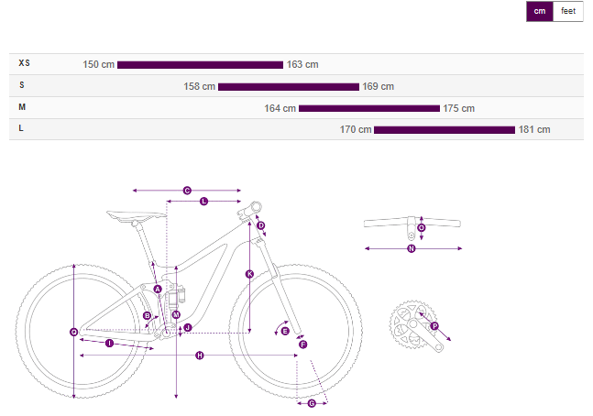The image size is (593, 416).
Task: Switch units to feet
Action: (x=568, y=11)
